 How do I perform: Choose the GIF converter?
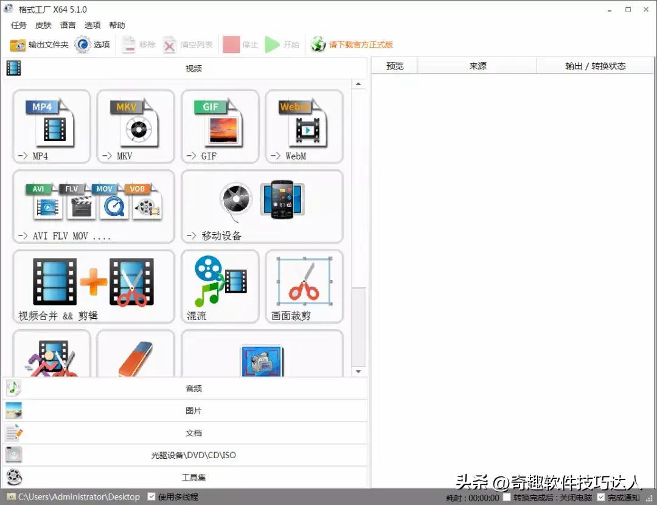[x=220, y=126]
